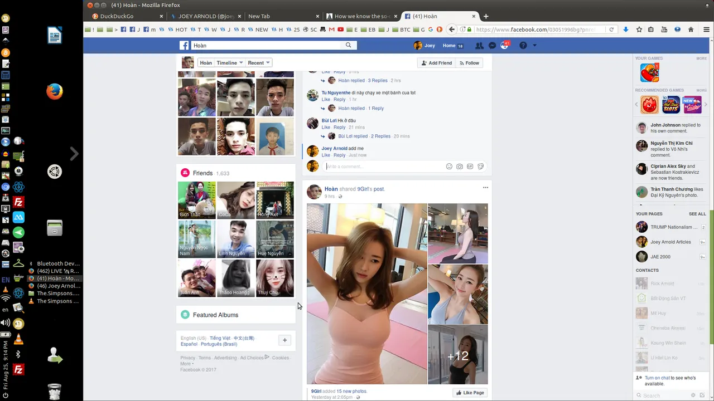Open JAE 2000 page in sidebar
Viewport: 714px width, 401px height.
(660, 257)
